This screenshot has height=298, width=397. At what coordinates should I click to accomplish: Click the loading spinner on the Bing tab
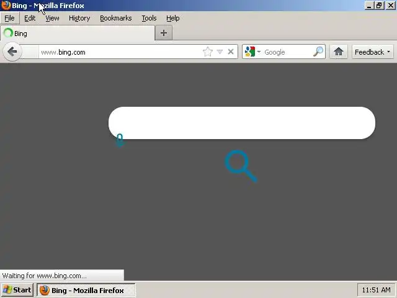8,33
